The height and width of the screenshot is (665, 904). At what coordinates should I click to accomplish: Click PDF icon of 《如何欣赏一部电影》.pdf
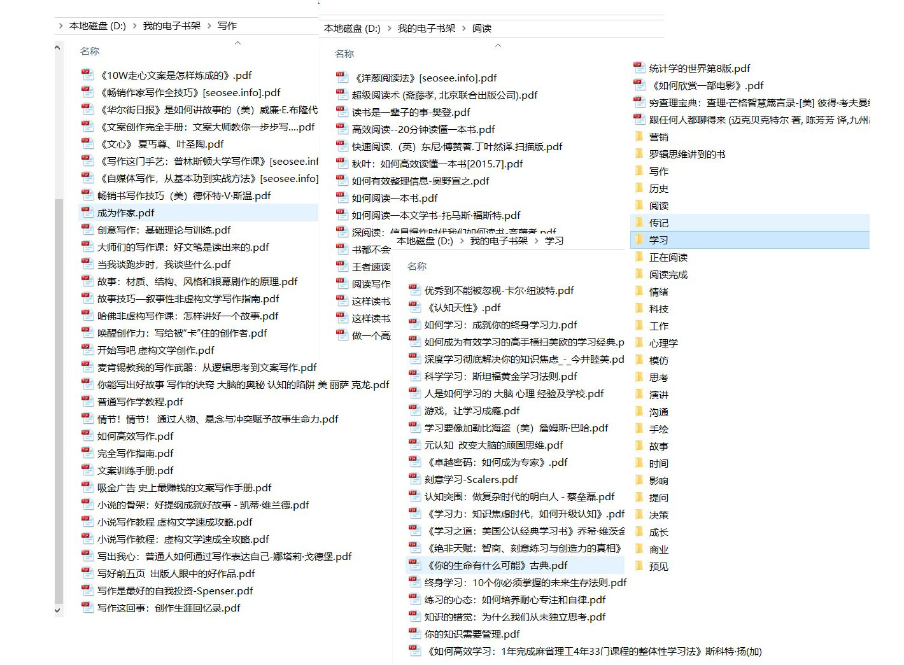click(x=639, y=85)
